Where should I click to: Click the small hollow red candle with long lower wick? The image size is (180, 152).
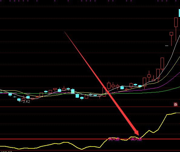[x=172, y=34]
